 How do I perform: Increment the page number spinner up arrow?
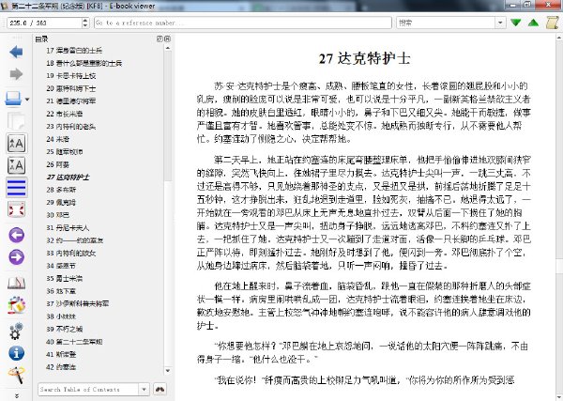coord(85,20)
